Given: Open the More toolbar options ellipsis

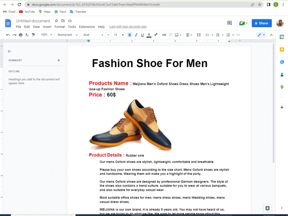Looking at the screenshot, I should coord(238,35).
